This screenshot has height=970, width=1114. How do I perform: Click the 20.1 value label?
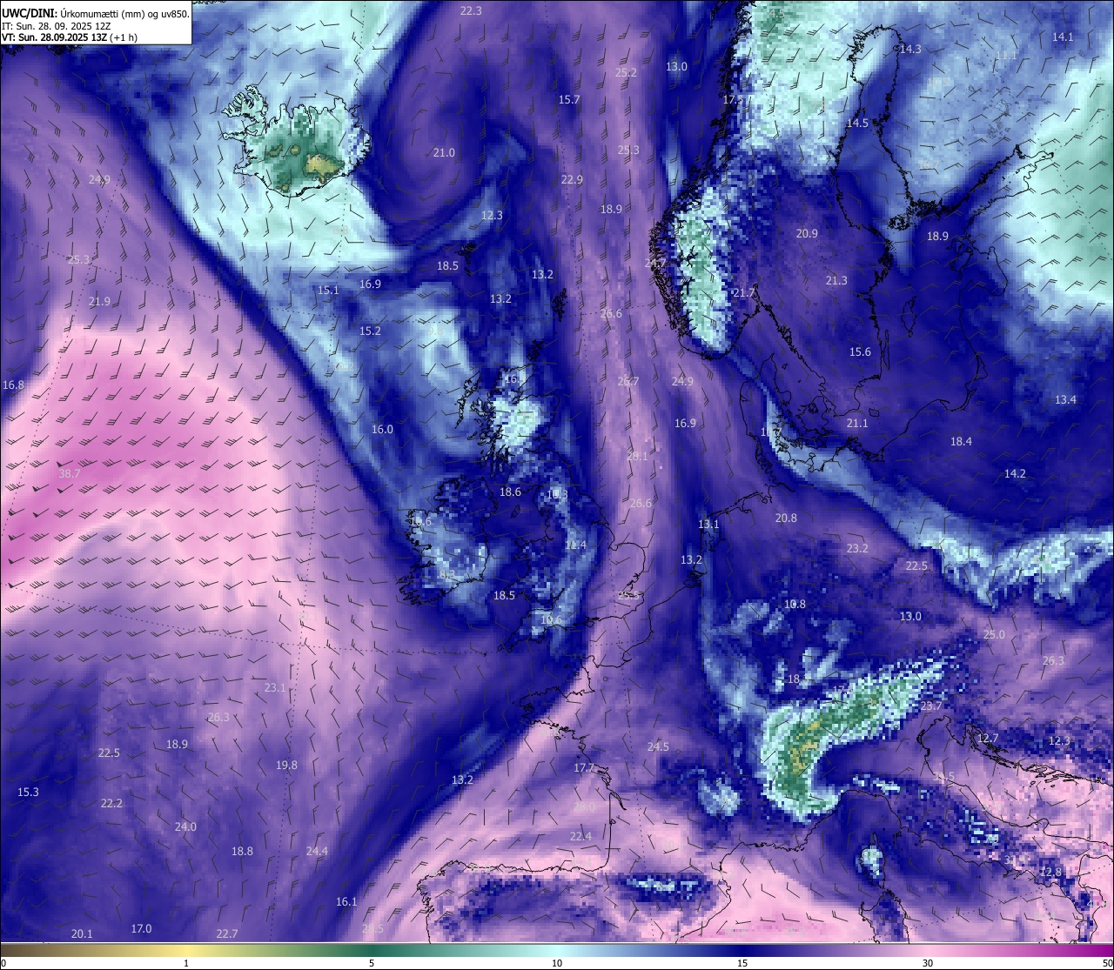coord(82,934)
